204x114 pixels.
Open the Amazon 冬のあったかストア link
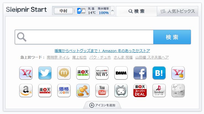(102, 51)
